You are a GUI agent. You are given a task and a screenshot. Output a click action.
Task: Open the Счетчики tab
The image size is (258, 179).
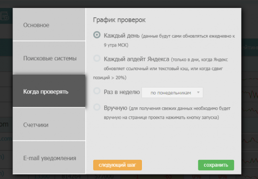[49, 124]
